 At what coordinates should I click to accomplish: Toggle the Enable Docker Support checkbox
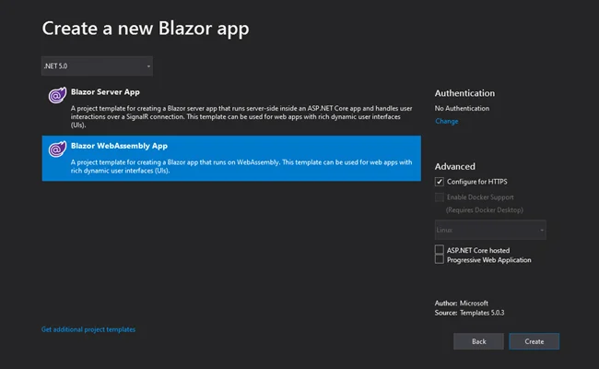click(x=440, y=197)
